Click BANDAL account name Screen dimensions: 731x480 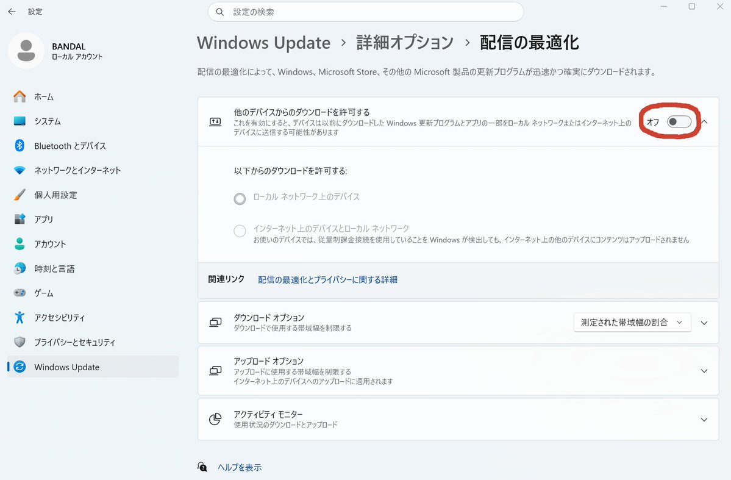click(x=68, y=46)
